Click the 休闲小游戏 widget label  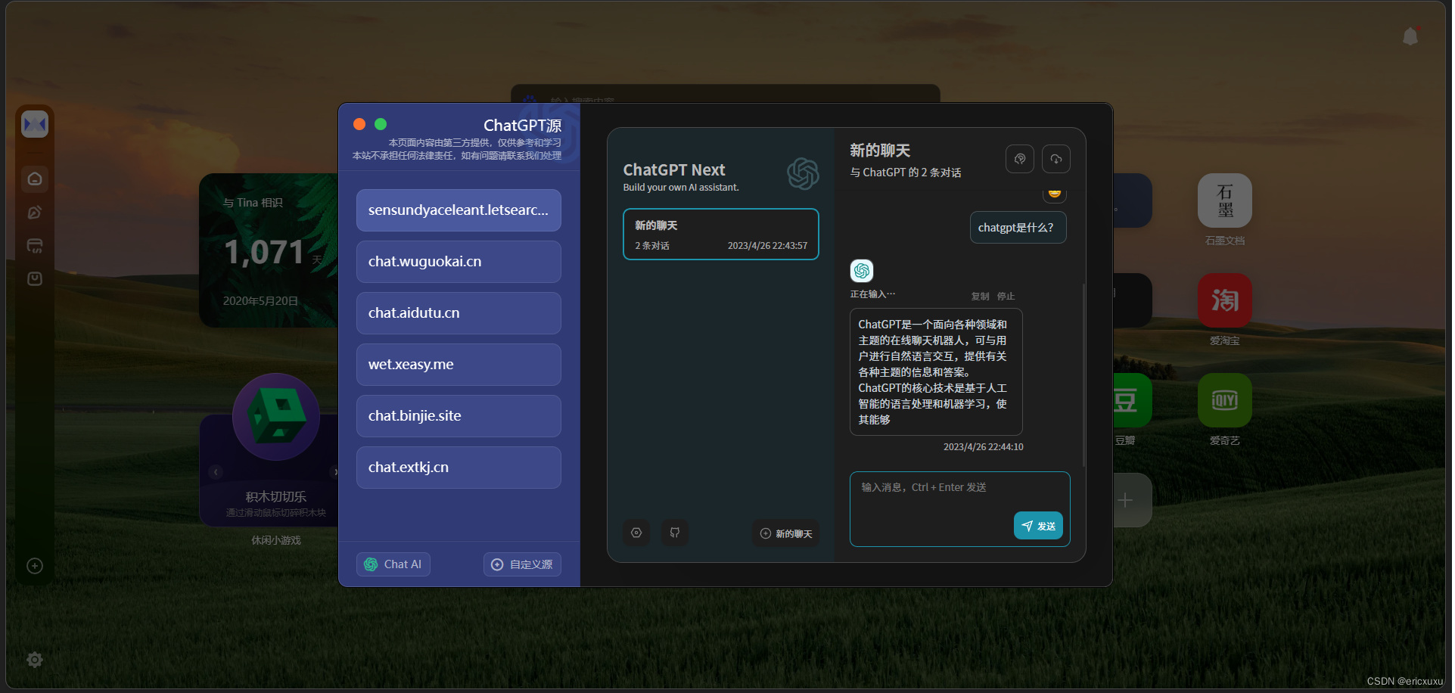click(x=276, y=540)
